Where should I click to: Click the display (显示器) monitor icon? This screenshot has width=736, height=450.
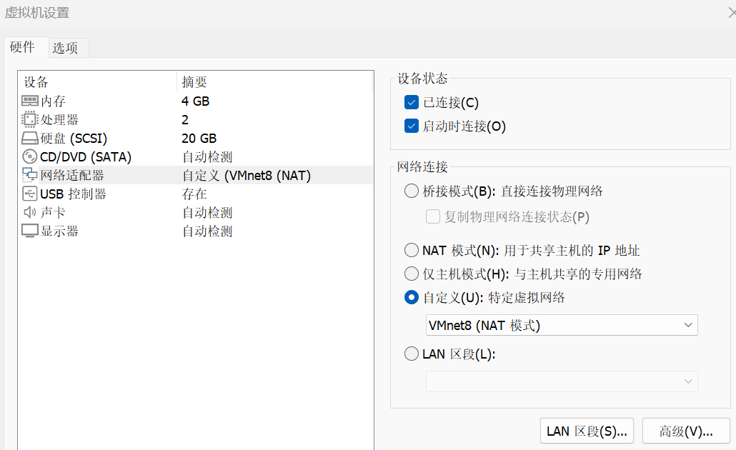tap(30, 231)
